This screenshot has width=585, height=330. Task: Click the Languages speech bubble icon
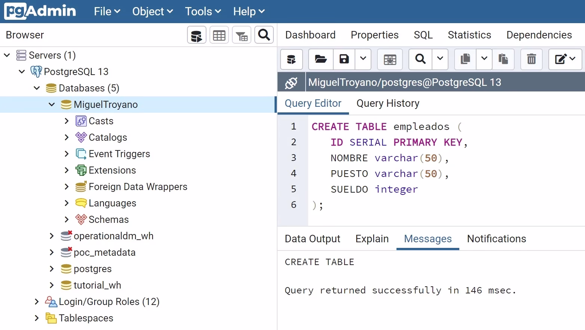pos(81,203)
